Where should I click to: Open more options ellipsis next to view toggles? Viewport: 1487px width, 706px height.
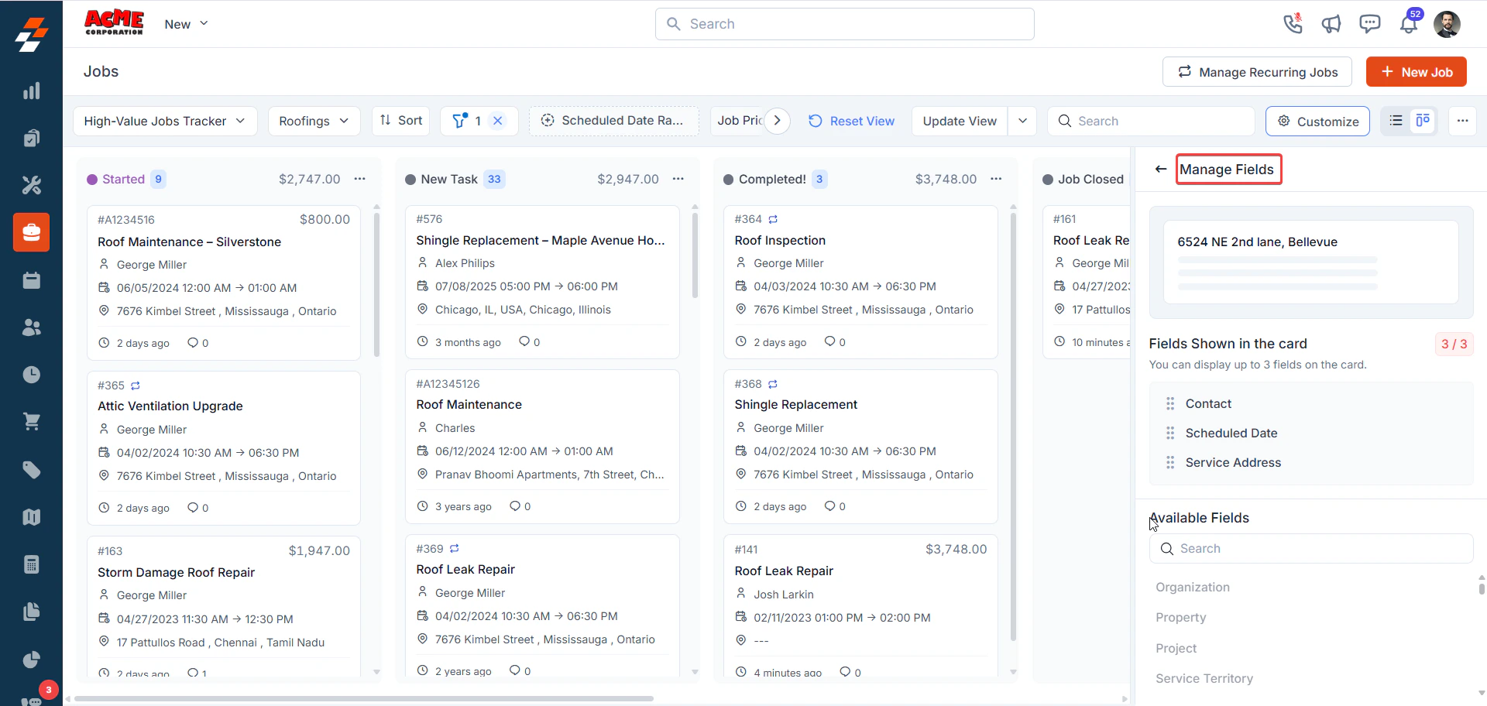point(1462,121)
